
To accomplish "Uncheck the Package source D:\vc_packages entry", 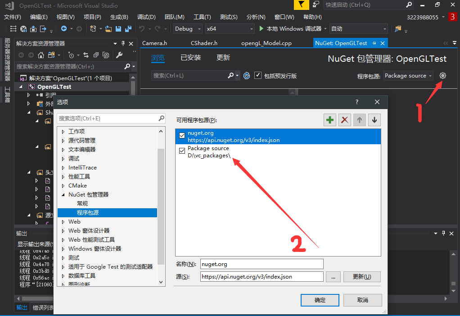I will (182, 151).
